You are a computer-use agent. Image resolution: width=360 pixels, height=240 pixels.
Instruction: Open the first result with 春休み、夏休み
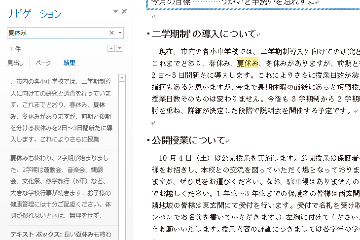pyautogui.click(x=62, y=110)
